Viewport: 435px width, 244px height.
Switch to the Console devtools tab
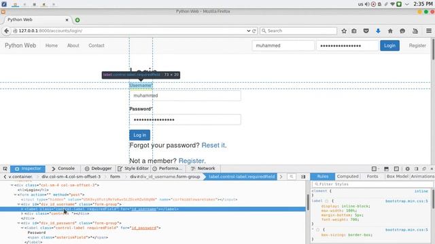tap(63, 169)
